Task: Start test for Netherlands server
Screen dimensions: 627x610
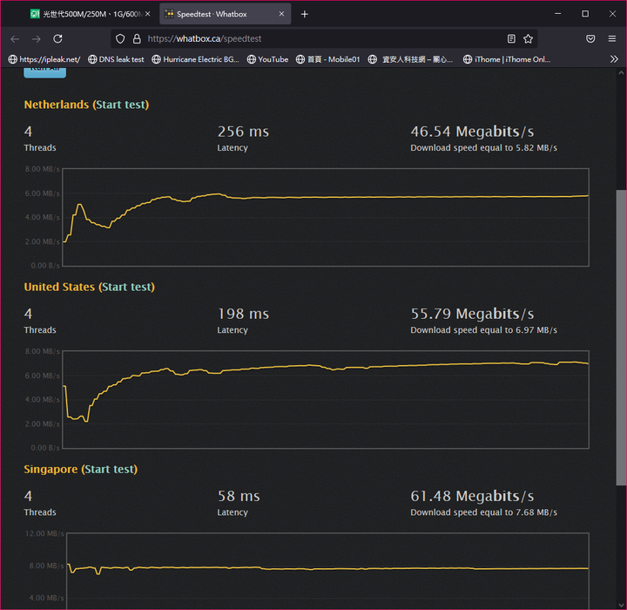Action: [121, 105]
